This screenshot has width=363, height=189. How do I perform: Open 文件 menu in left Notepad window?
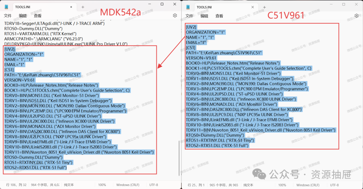point(8,16)
